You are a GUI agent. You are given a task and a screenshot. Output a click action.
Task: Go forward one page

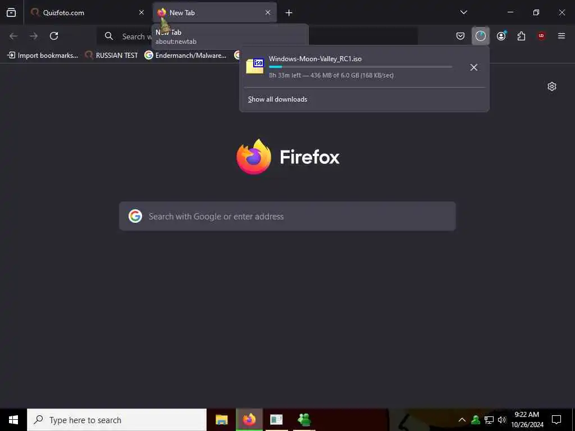pos(34,36)
